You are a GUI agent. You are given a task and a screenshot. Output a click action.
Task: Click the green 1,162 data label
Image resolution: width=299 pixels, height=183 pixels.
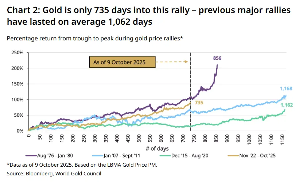coord(287,106)
